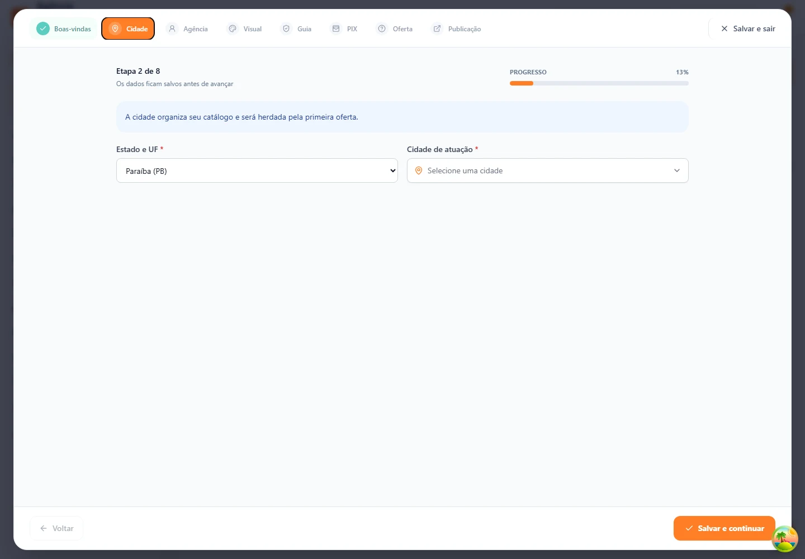Expand the Selecione uma cidade dropdown
The height and width of the screenshot is (559, 805).
click(548, 170)
